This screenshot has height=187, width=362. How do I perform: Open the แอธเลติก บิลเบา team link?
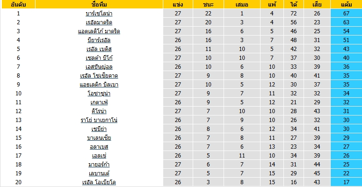click(x=99, y=85)
